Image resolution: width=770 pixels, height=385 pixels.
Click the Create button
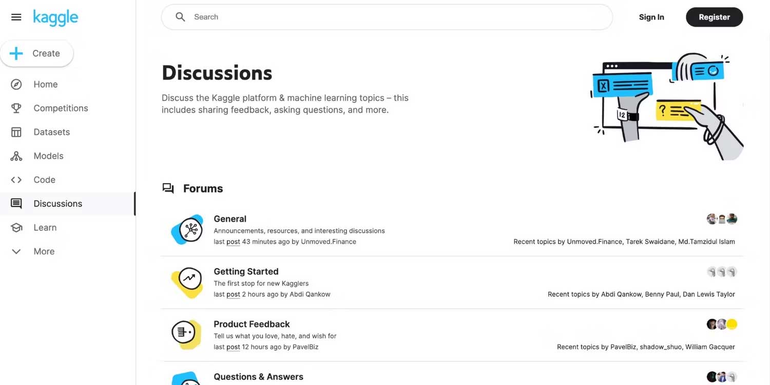pos(37,53)
